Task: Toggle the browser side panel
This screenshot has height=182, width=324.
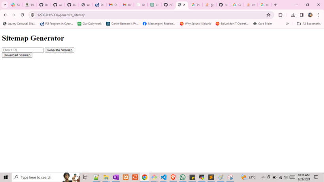Action: click(301, 15)
